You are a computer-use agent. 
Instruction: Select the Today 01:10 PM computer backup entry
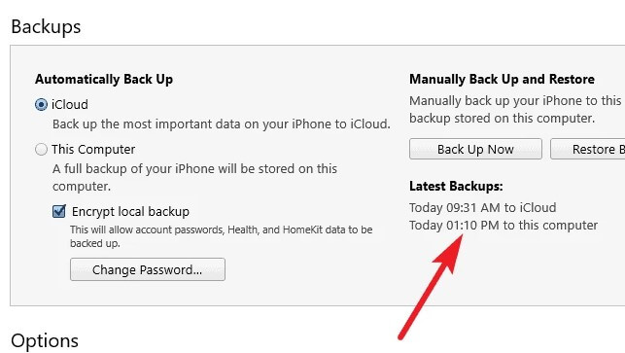(x=503, y=225)
